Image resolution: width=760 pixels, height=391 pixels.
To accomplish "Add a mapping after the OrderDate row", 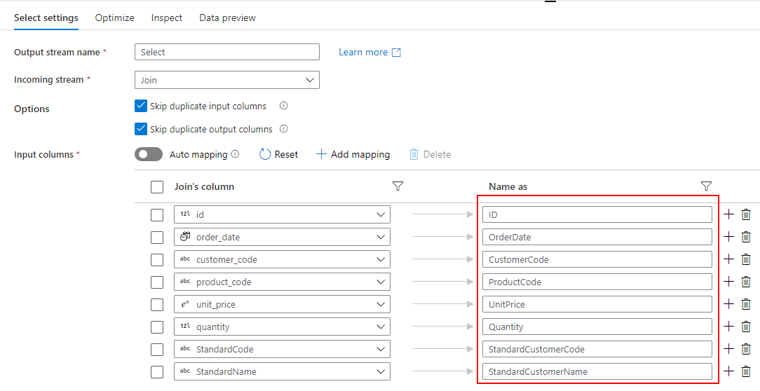I will click(728, 237).
